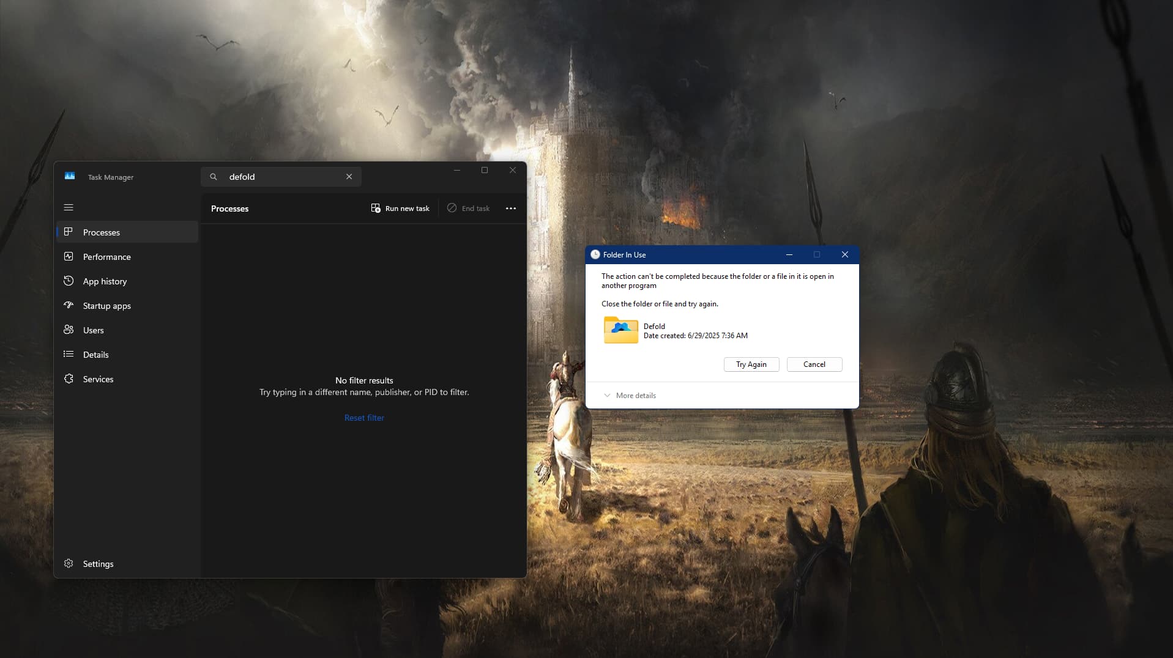The height and width of the screenshot is (658, 1173).
Task: Click the Reset filter link
Action: click(x=364, y=418)
